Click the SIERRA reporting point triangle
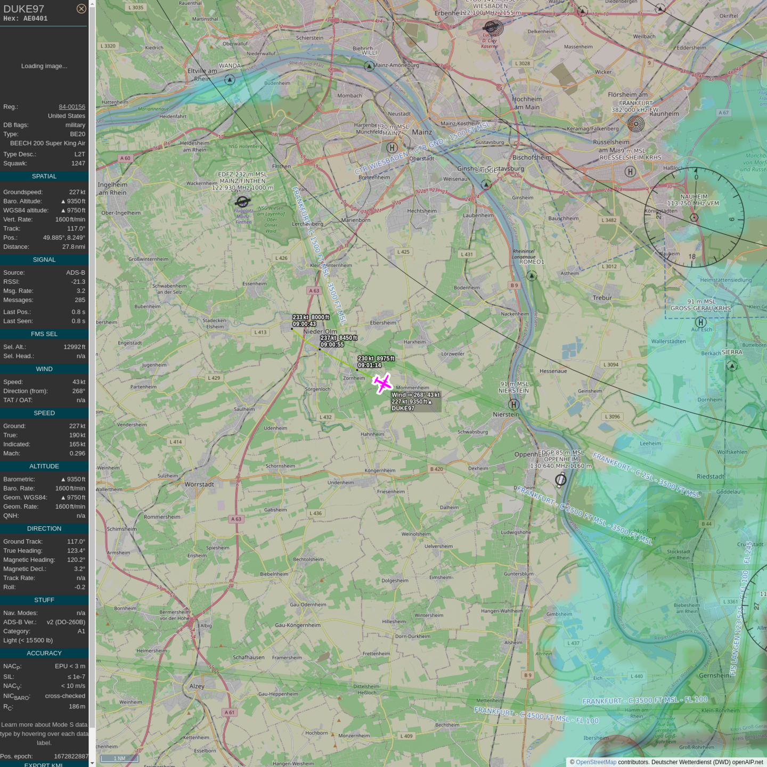 click(x=732, y=365)
